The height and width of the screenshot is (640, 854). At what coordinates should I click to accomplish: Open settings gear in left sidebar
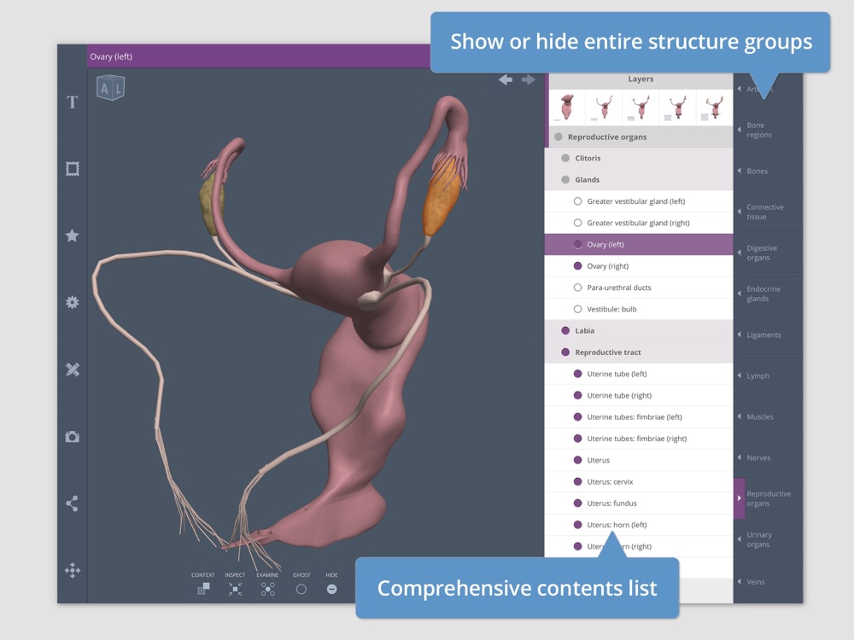(72, 302)
